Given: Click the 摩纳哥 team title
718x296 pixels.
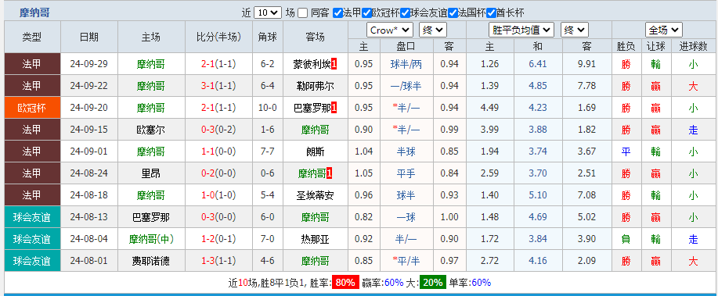Looking at the screenshot, I should (34, 12).
